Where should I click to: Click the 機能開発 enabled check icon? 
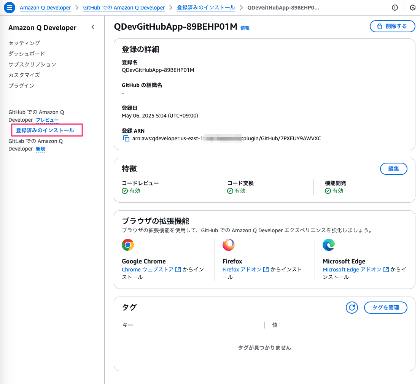coord(328,190)
